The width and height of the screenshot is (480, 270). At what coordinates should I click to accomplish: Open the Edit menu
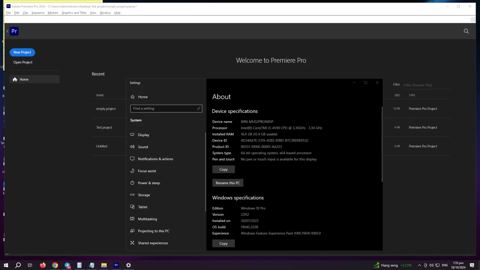click(16, 13)
